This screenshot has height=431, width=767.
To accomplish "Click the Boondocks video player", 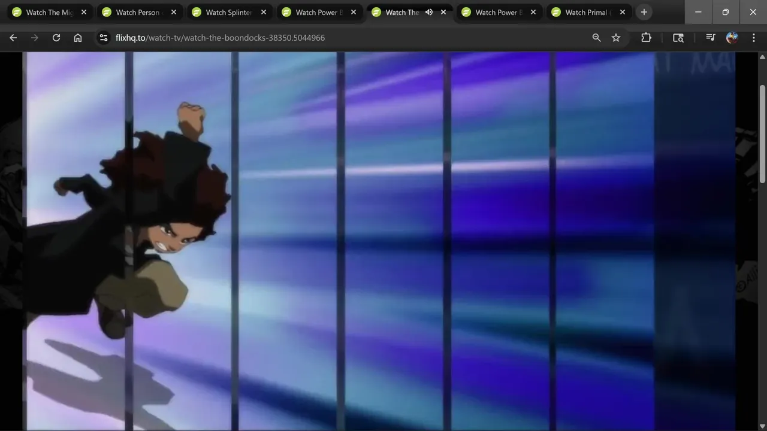I will coord(379,241).
